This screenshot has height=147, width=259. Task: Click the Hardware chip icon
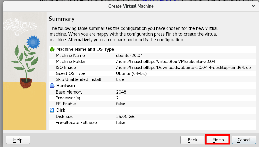pos(52,86)
